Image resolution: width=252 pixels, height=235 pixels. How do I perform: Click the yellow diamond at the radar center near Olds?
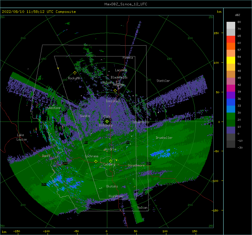107,122
